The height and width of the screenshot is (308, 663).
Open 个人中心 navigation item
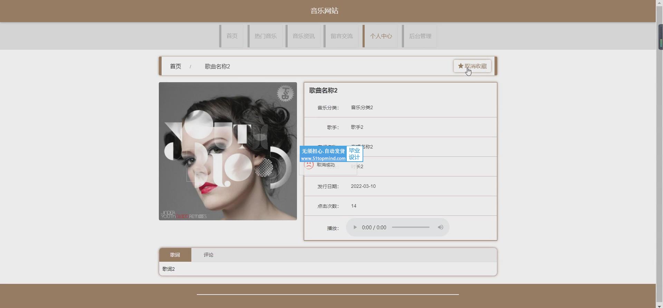(x=380, y=36)
